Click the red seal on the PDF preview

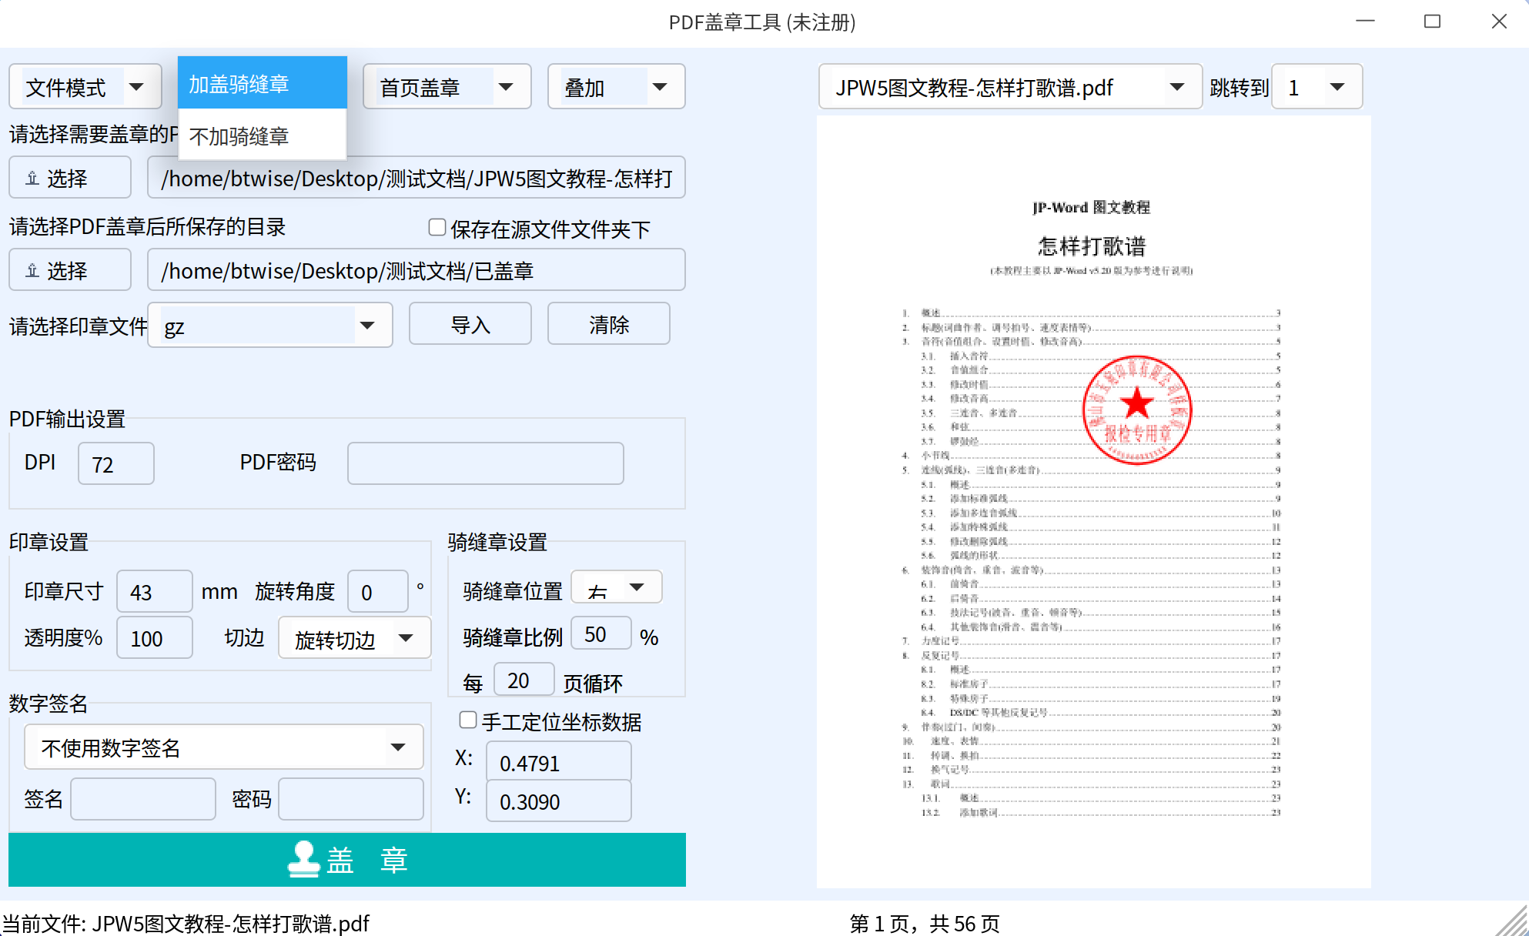(1137, 409)
